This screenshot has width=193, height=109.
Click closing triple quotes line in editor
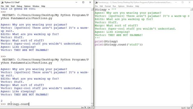pyautogui.click(x=97, y=38)
